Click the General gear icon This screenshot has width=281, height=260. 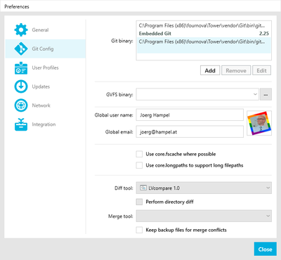[21, 30]
